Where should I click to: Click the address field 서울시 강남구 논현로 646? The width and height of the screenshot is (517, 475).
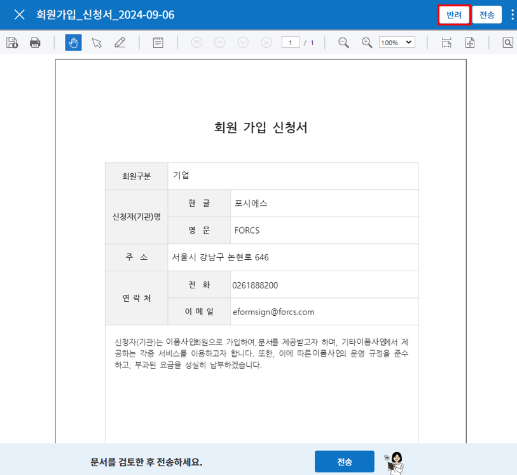293,257
